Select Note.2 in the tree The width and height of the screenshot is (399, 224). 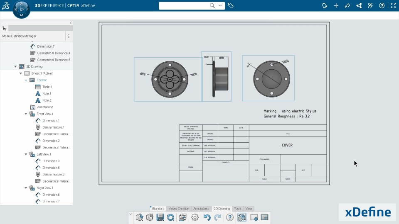tap(47, 100)
